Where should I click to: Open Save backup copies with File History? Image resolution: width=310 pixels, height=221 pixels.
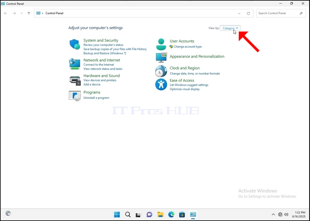coord(115,49)
